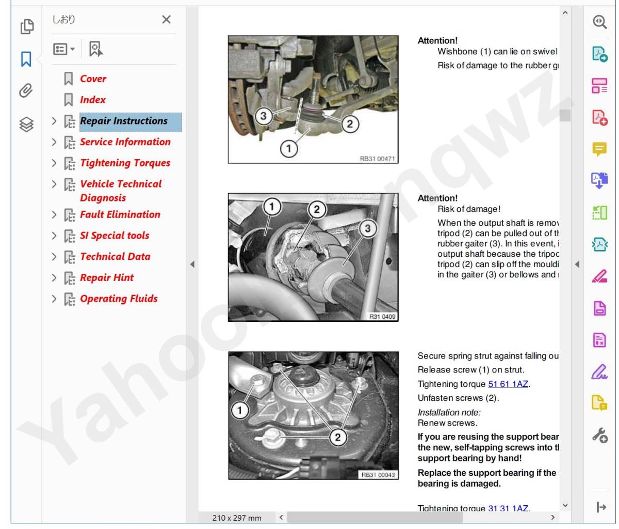The width and height of the screenshot is (619, 529).
Task: Expand the Technical Data bookmark
Action: pyautogui.click(x=54, y=257)
